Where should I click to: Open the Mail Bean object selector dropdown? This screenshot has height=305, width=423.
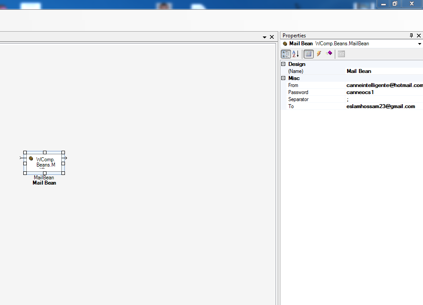coord(419,44)
